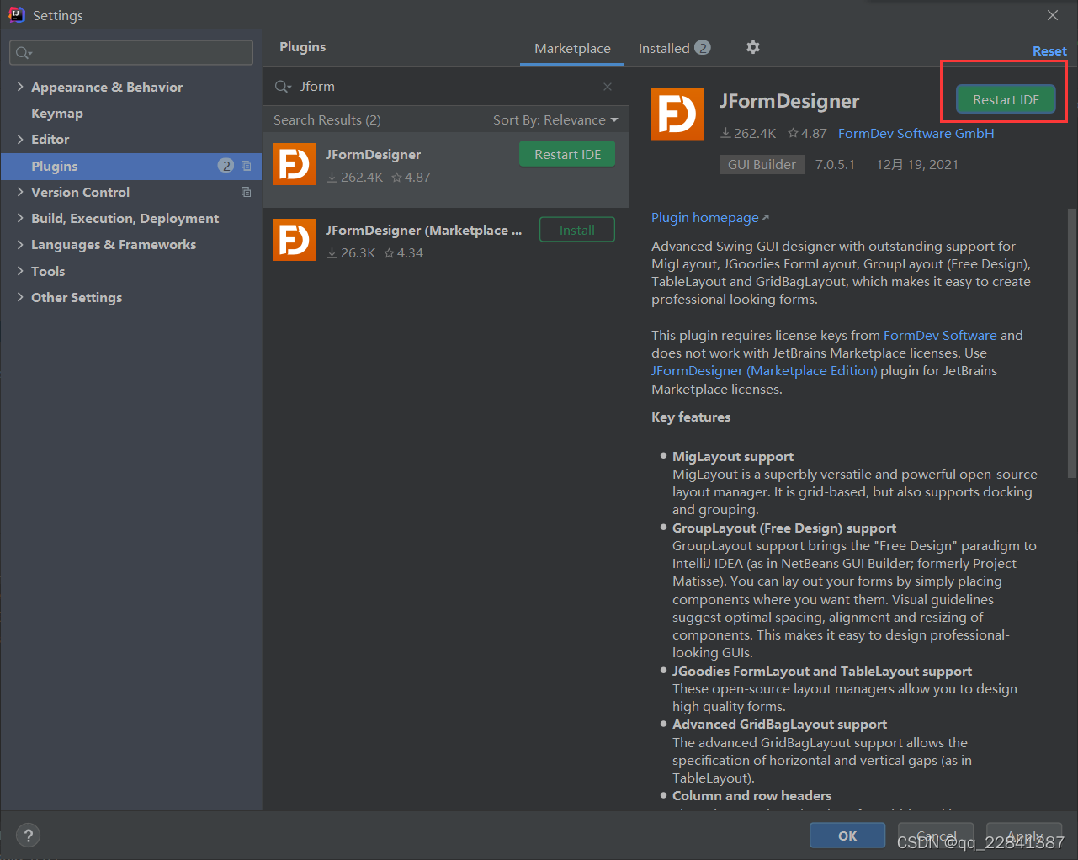Click the magnifier icon in the plugin search bar

[x=283, y=86]
